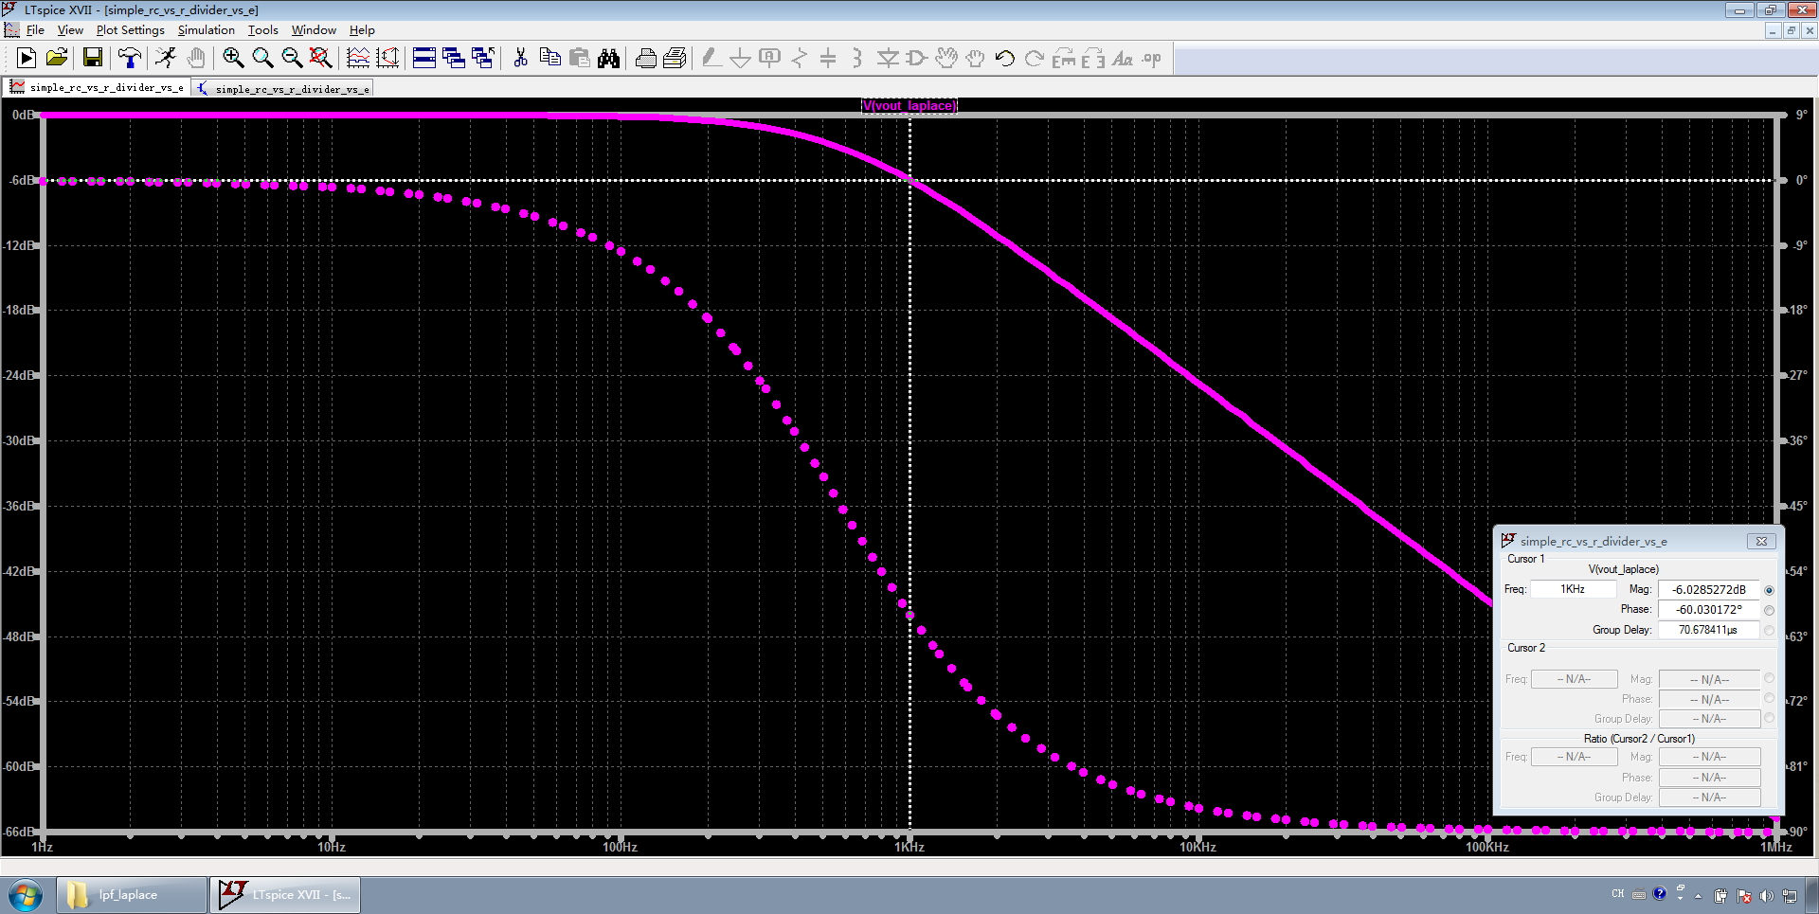The width and height of the screenshot is (1819, 914).
Task: Click the Cursor 1 Group Delay field
Action: pyautogui.click(x=1707, y=630)
